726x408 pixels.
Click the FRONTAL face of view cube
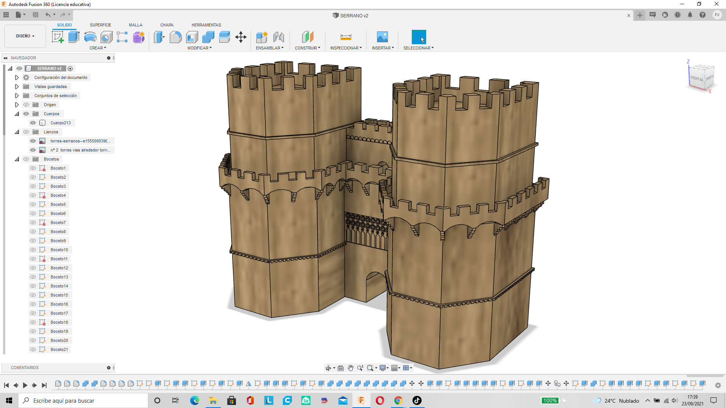[697, 79]
